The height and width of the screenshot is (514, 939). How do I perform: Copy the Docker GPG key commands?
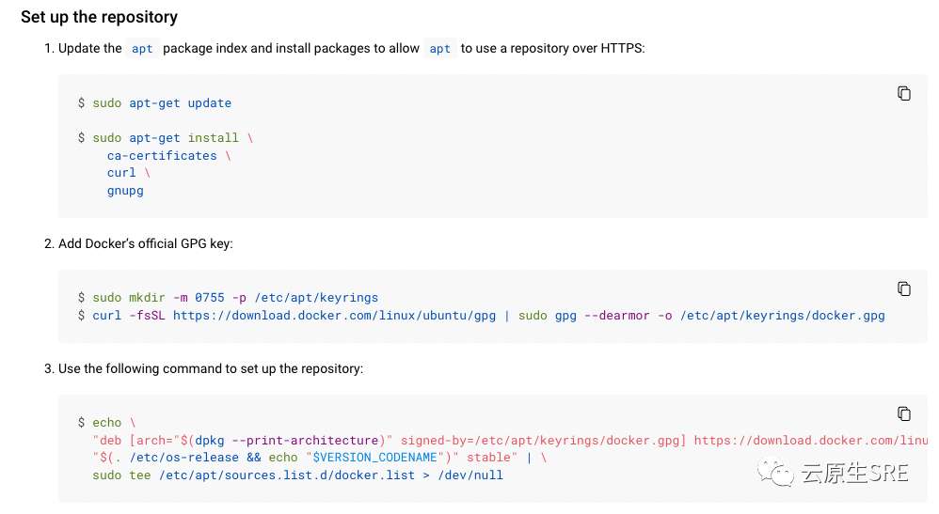(x=903, y=289)
